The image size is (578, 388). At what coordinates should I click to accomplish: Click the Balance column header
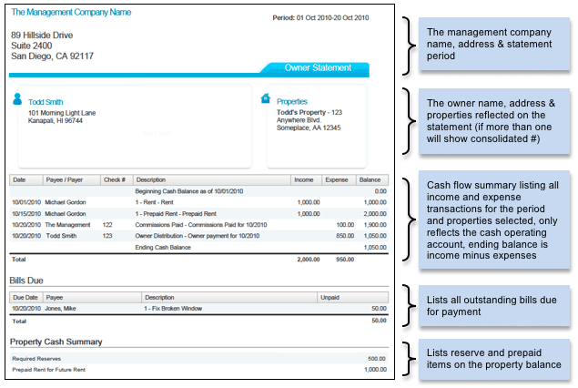pos(370,179)
